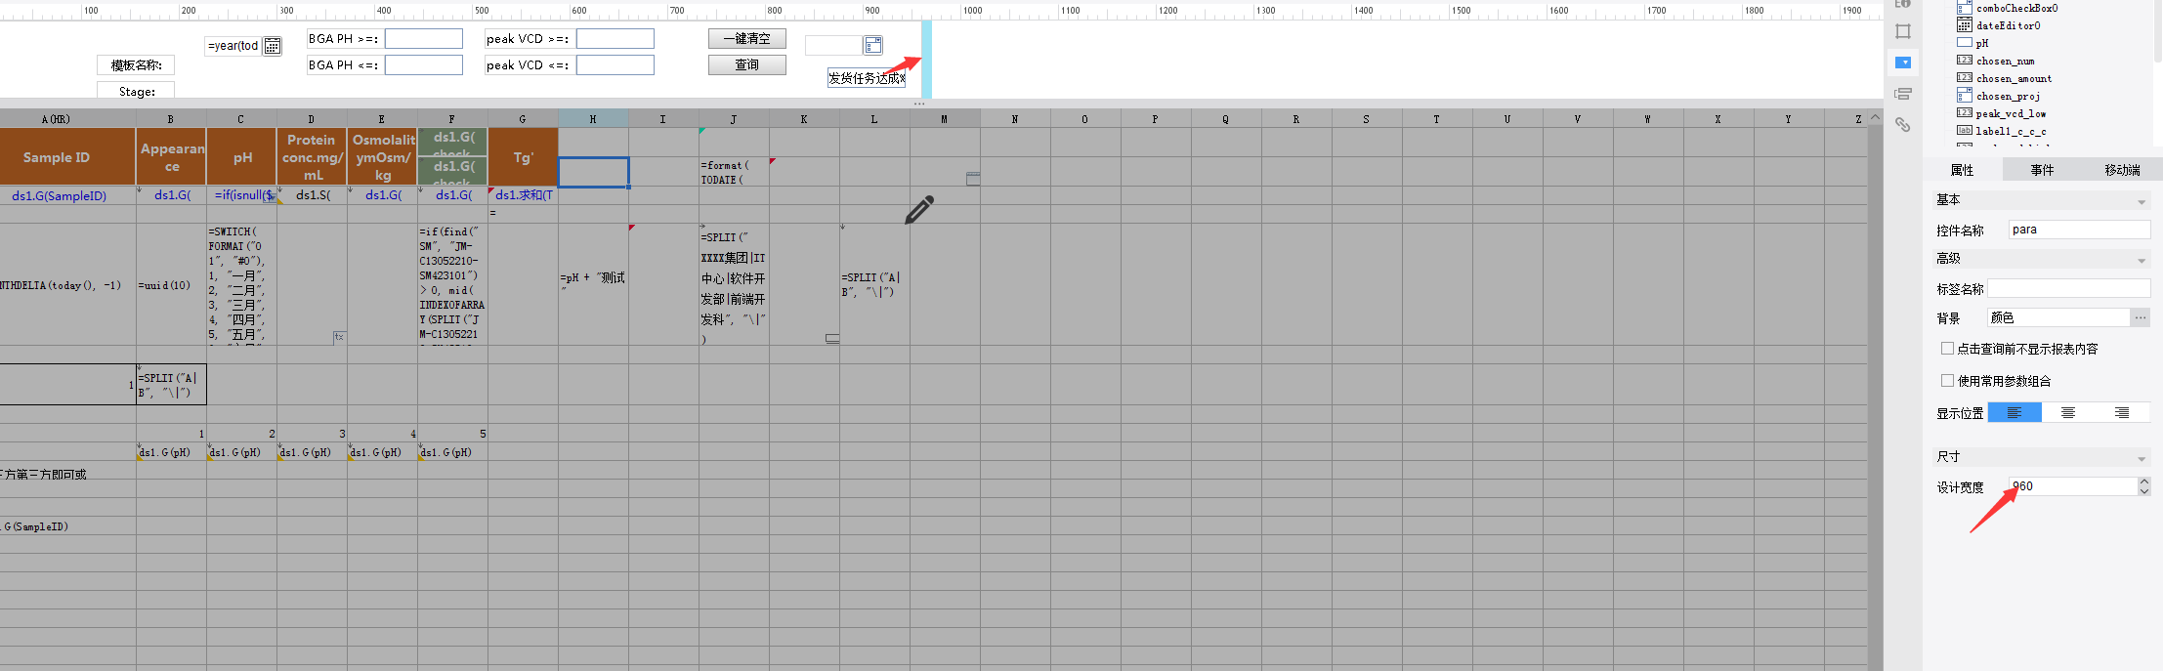Switch to the 事件 tab
This screenshot has width=2163, height=671.
[2042, 170]
